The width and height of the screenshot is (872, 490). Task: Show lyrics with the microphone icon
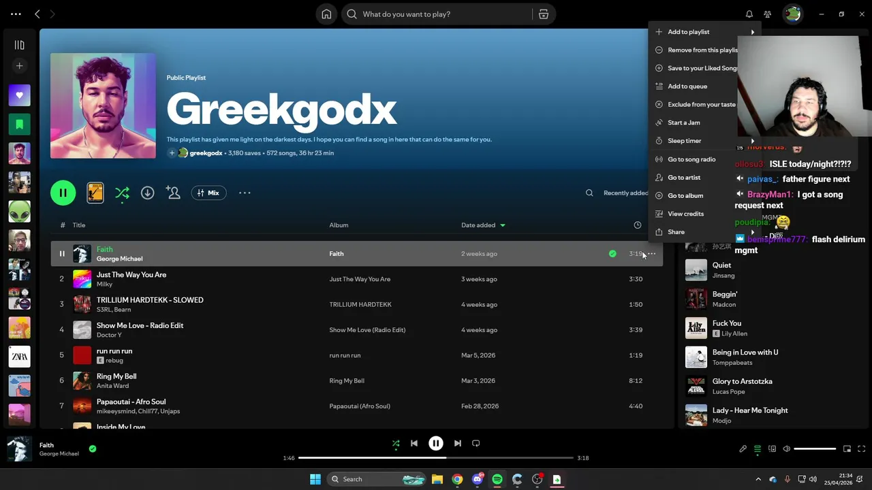743,449
